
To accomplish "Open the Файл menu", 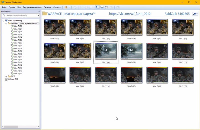I will tap(4, 7).
